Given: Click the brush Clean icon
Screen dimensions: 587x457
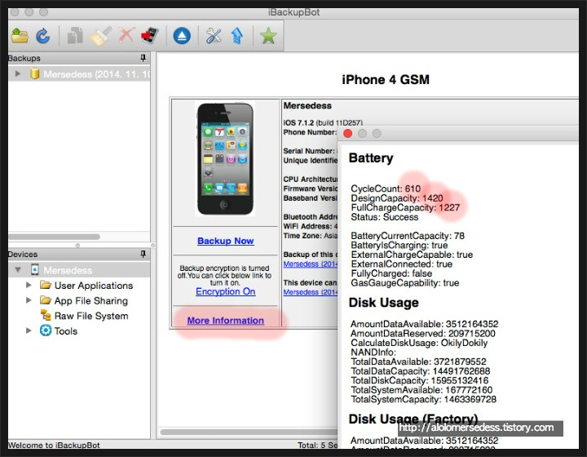Looking at the screenshot, I should (x=101, y=36).
